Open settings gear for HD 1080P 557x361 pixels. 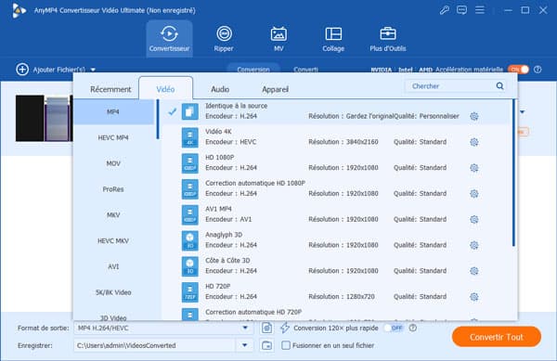pos(473,168)
